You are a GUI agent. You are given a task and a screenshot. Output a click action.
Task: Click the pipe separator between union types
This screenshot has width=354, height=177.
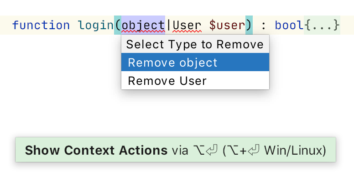169,25
